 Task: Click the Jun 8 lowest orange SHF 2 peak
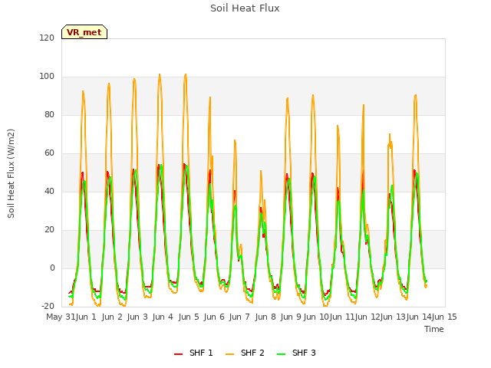pos(261,171)
